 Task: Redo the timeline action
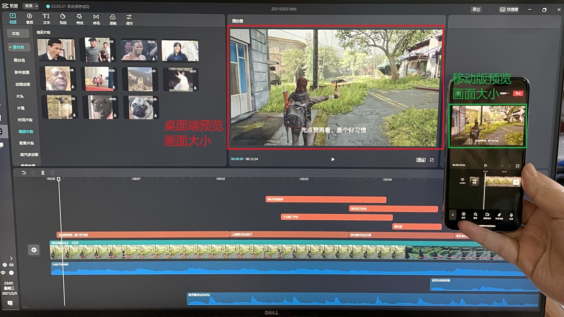point(33,173)
